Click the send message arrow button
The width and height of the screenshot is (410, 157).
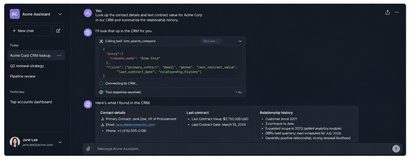pos(396,149)
